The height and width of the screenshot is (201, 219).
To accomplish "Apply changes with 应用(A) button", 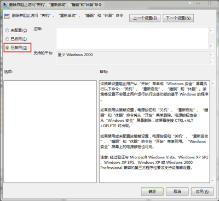I will click(202, 192).
